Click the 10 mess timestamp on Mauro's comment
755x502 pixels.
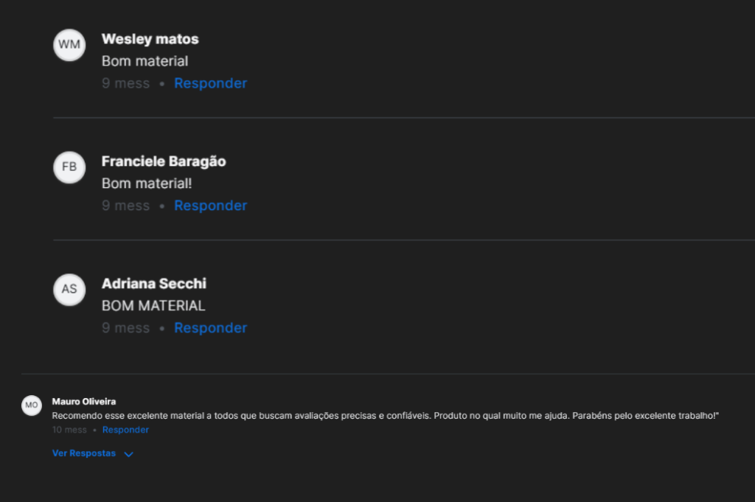69,430
